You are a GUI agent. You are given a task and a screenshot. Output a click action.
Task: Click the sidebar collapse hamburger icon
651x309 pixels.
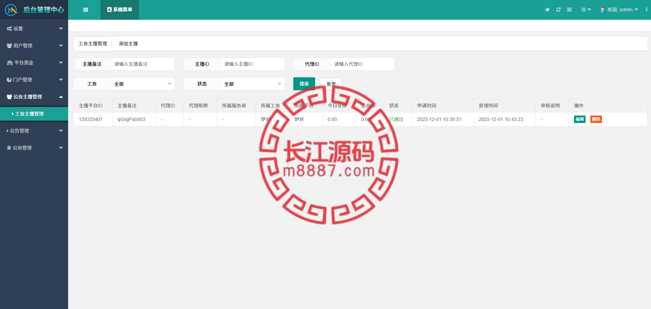[x=86, y=10]
